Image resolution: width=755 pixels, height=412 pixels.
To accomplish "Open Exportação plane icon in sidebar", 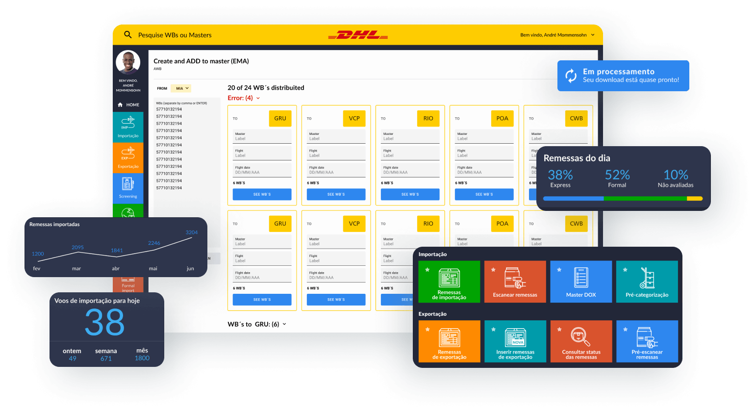I will click(x=128, y=153).
